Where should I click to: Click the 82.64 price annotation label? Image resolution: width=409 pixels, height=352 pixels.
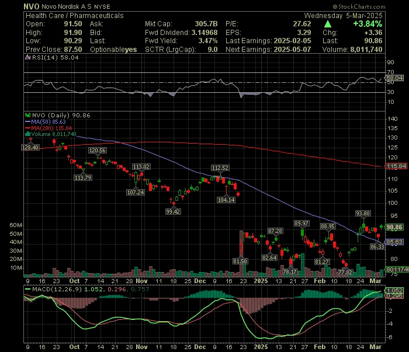point(269,258)
